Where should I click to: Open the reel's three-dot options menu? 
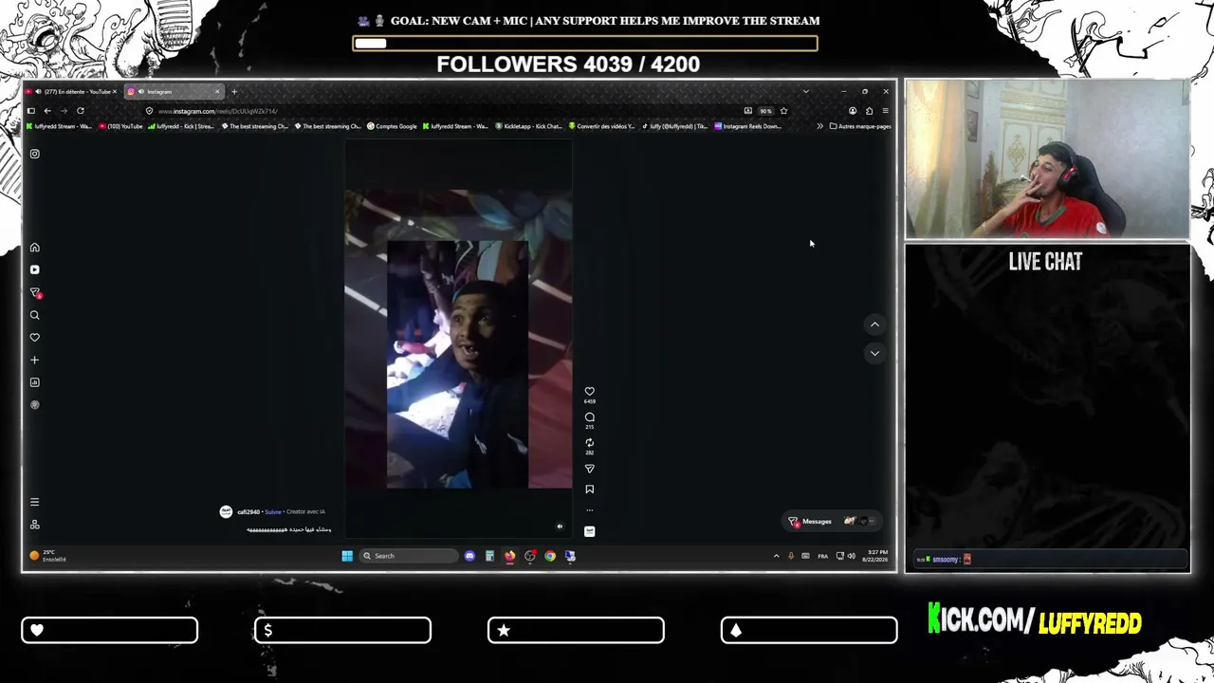pyautogui.click(x=589, y=510)
